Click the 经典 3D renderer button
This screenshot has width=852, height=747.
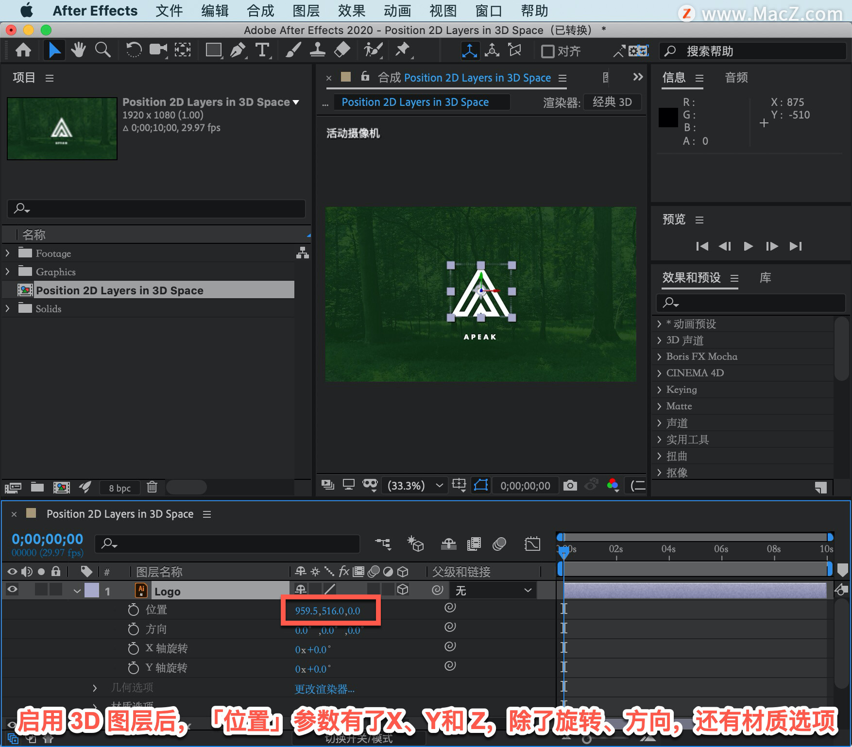click(612, 102)
